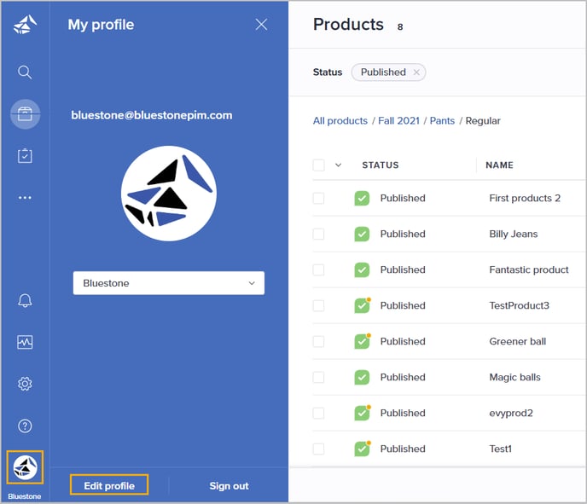The height and width of the screenshot is (504, 587).
Task: Click the Edit profile button
Action: pos(109,485)
